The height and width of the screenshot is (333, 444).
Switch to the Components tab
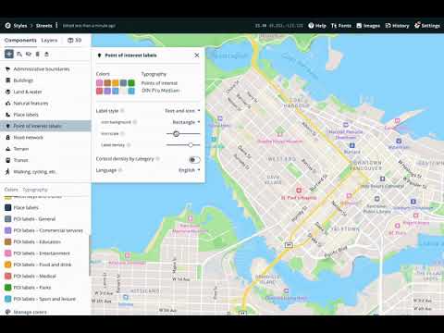tap(20, 40)
